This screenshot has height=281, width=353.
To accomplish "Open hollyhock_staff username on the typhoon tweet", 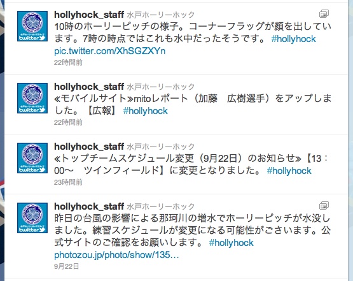I will pos(89,206).
